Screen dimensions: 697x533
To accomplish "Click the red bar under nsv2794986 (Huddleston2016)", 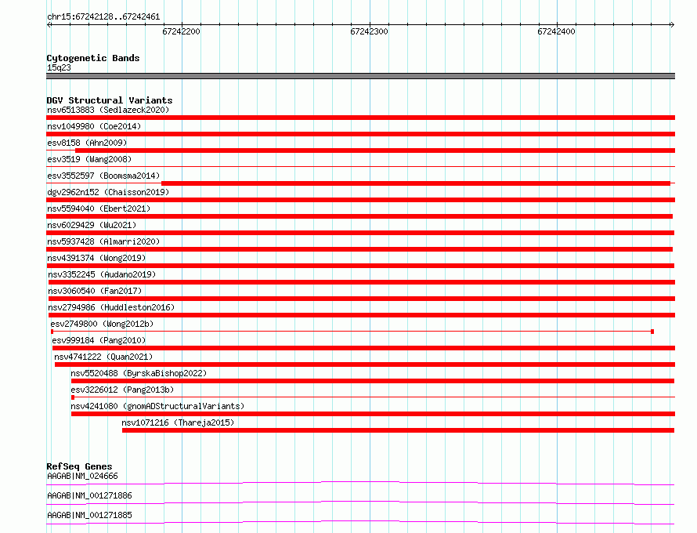I will click(x=362, y=315).
